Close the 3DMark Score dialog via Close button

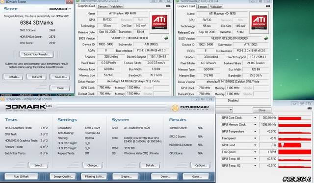[60, 88]
